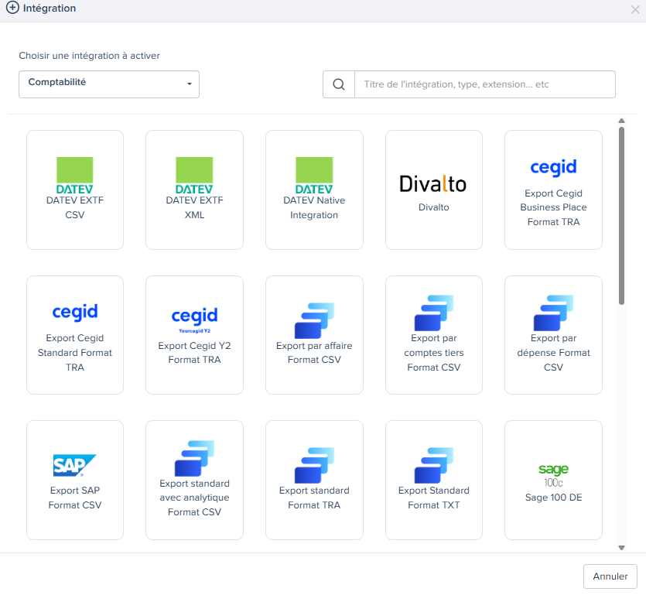This screenshot has width=646, height=595.
Task: Select the Sage 100c logo
Action: tap(553, 475)
